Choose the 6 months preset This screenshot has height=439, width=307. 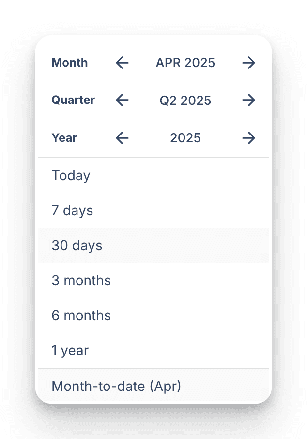[81, 315]
